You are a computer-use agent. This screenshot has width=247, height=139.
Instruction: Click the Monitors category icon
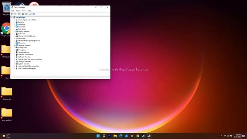coord(17,43)
